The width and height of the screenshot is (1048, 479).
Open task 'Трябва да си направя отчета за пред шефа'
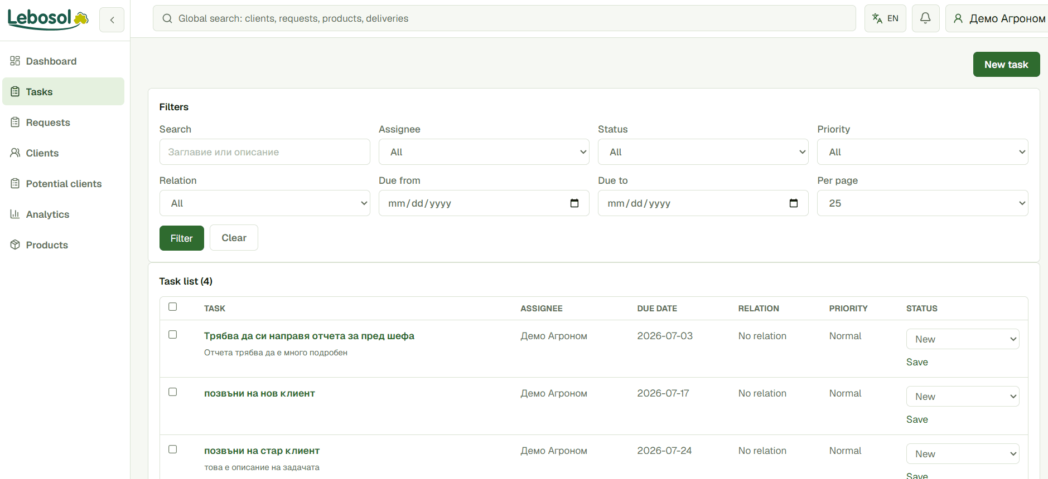point(309,336)
